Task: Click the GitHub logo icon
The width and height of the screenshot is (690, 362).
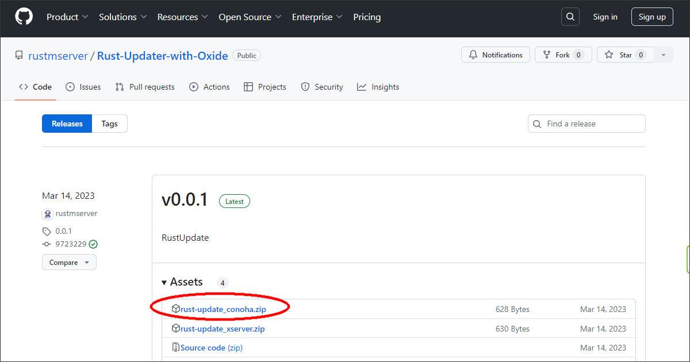Action: tap(24, 17)
